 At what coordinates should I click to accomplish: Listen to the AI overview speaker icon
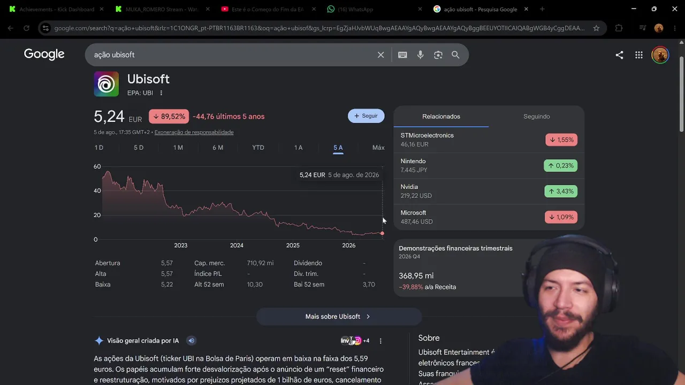point(191,341)
